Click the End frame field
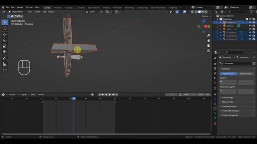Viewport: 257px width, 144px height. tap(204, 94)
